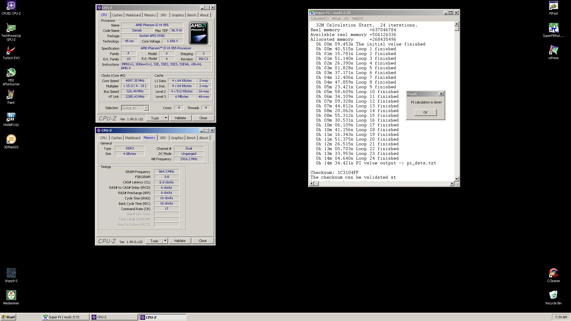
Task: Open Mainboard tab in top CPU-Z window
Action: (x=133, y=15)
